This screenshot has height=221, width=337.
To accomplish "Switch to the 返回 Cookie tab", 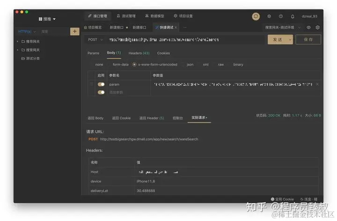I will tap(121, 118).
